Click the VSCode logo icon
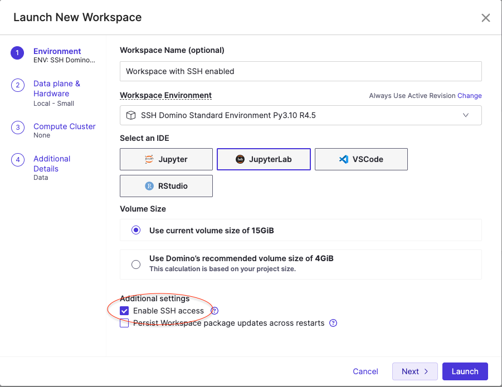 [344, 159]
